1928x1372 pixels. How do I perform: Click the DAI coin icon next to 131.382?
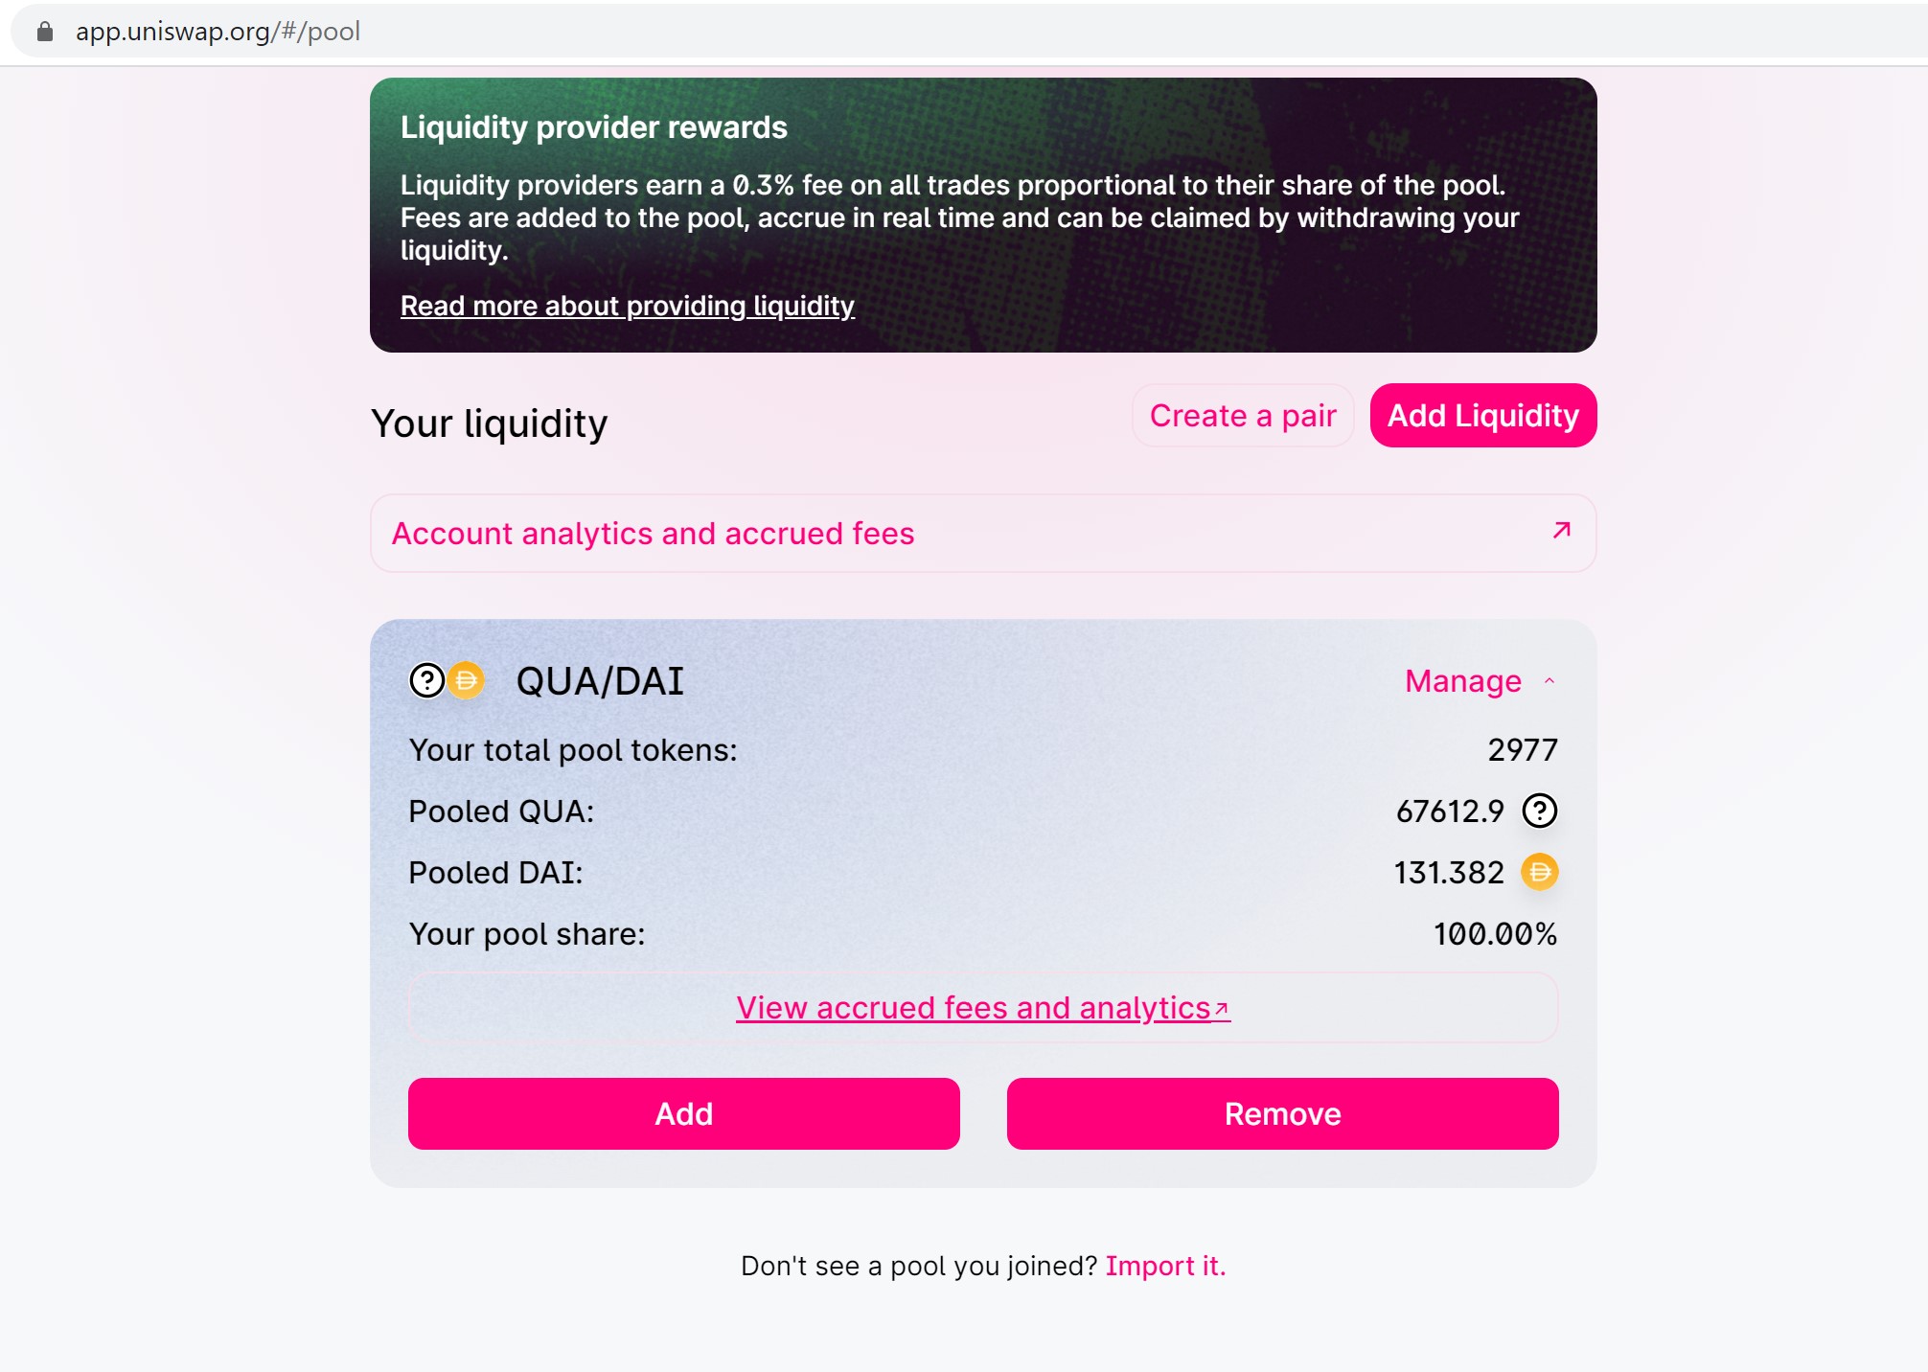tap(1539, 872)
